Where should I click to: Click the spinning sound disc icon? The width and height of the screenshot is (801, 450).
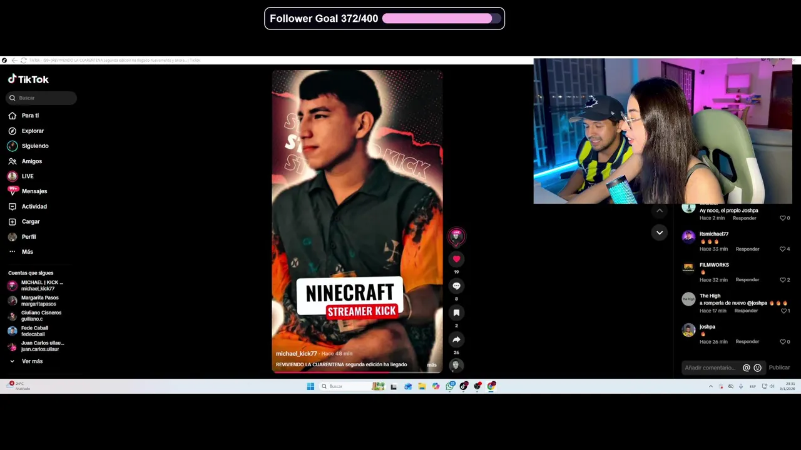(x=456, y=365)
